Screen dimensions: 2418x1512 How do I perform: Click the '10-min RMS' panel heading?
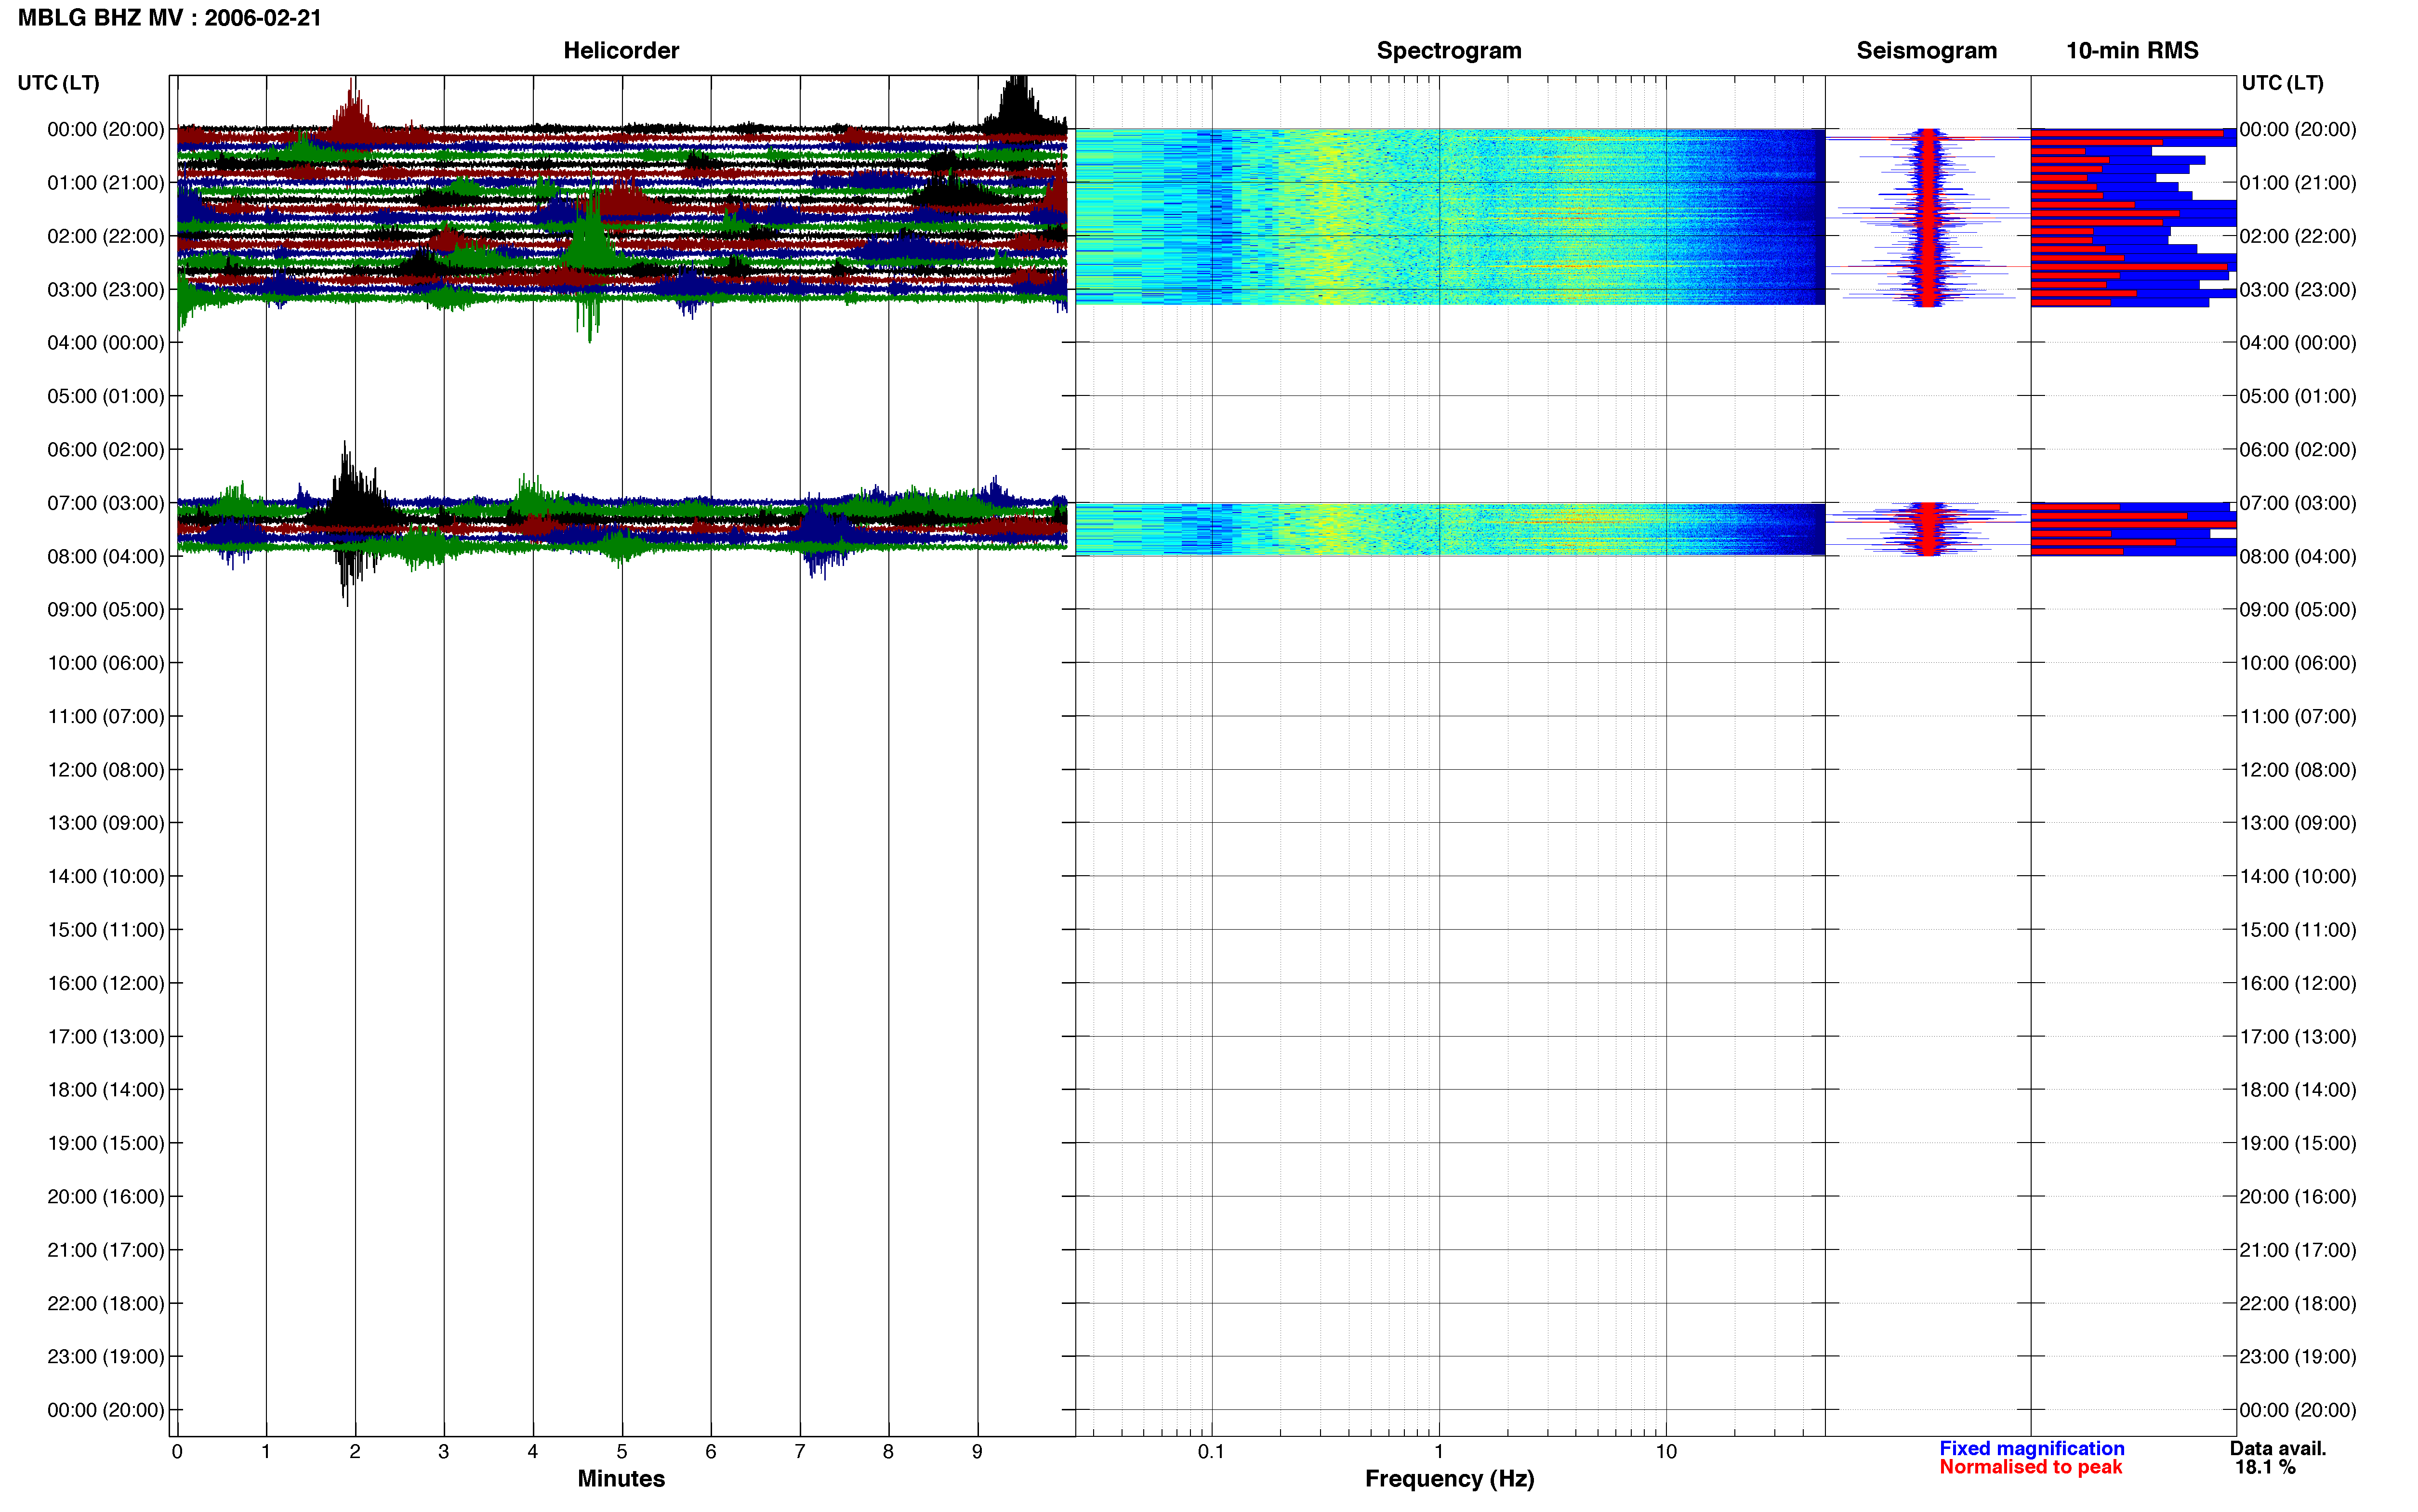pyautogui.click(x=2132, y=50)
